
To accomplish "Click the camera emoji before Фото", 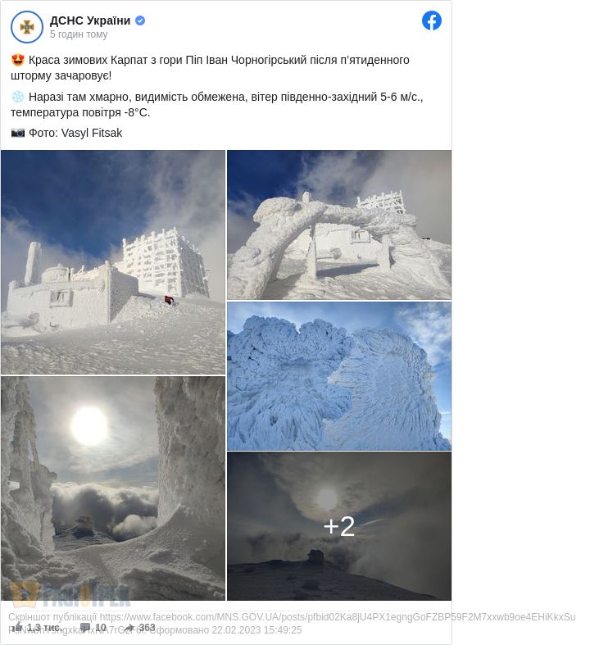I will [x=18, y=133].
